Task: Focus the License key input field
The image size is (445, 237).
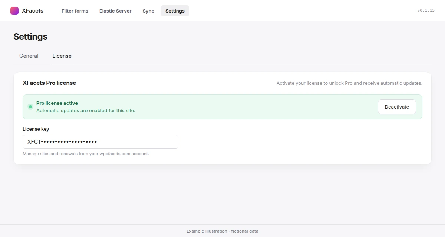Action: click(x=100, y=142)
